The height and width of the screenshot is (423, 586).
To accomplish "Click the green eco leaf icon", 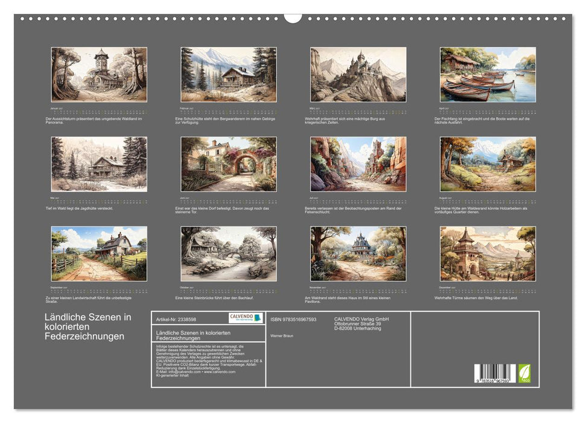I will [524, 373].
